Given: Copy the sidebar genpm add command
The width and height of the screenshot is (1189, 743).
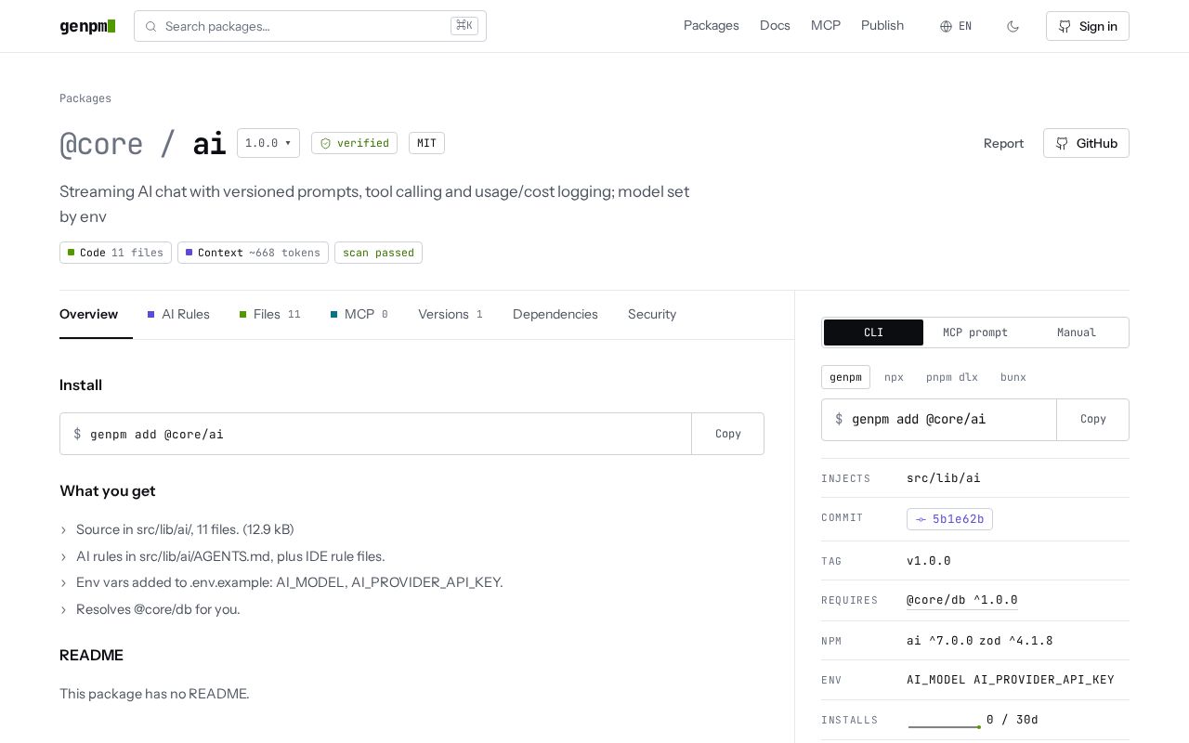Looking at the screenshot, I should [1093, 419].
